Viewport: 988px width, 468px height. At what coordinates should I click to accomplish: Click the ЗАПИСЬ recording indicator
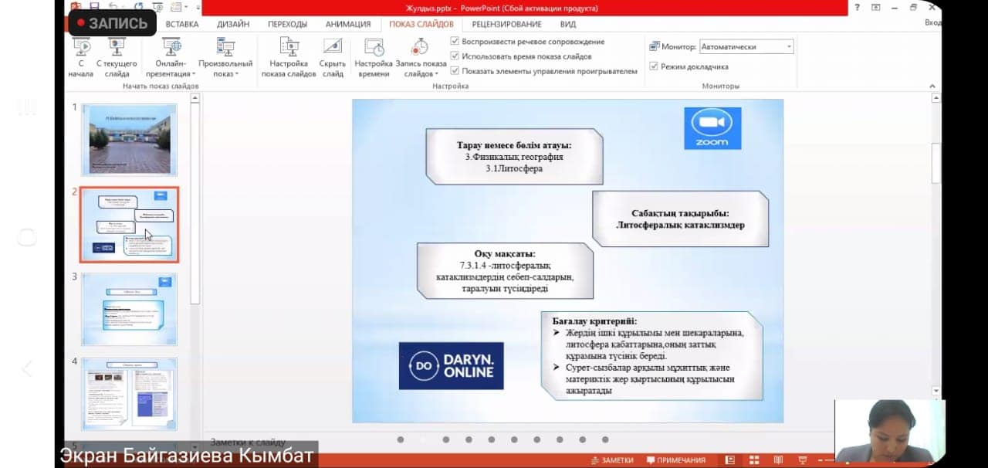tap(112, 23)
